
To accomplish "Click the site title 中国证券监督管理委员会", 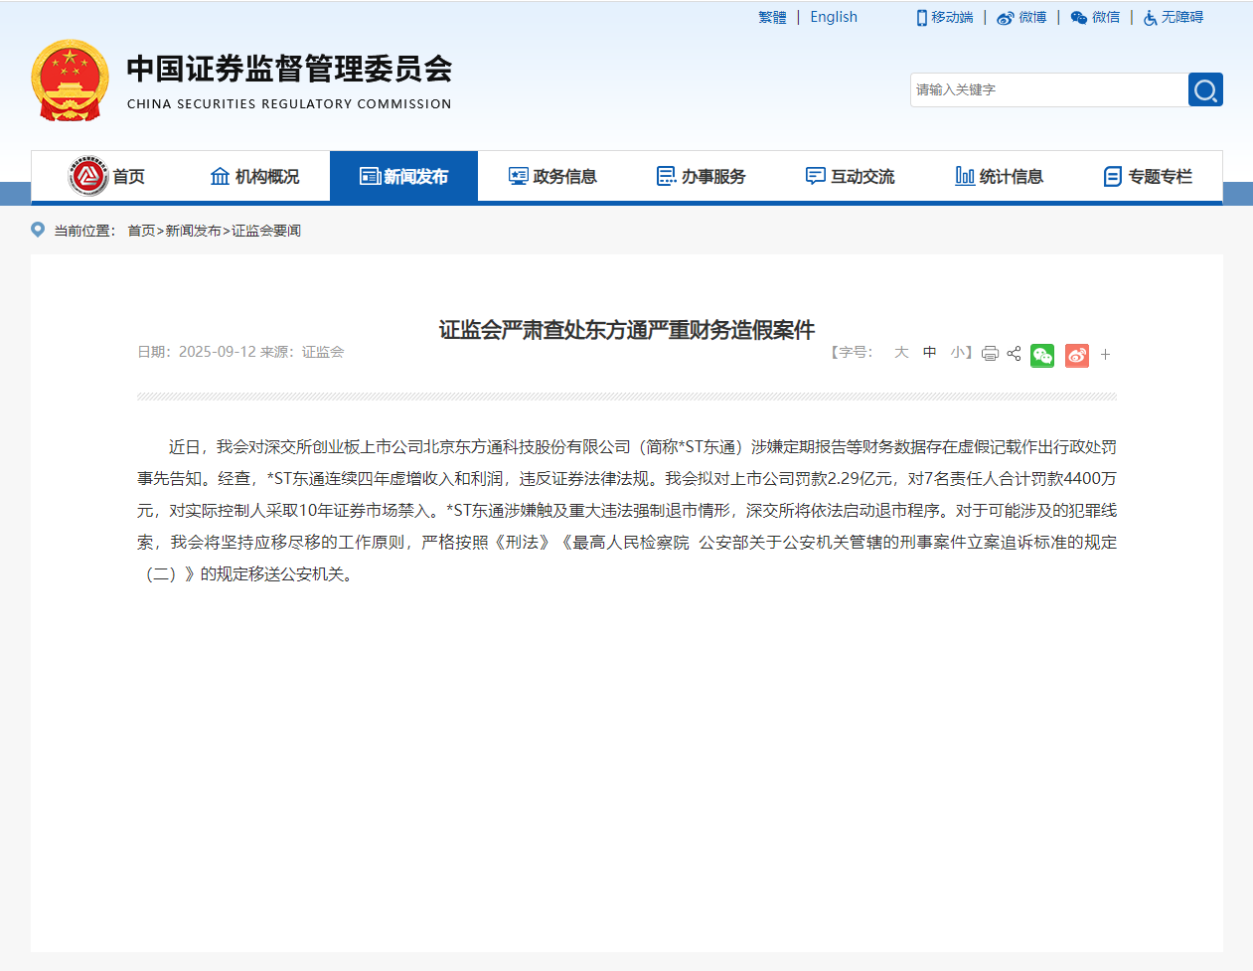I will [x=289, y=69].
